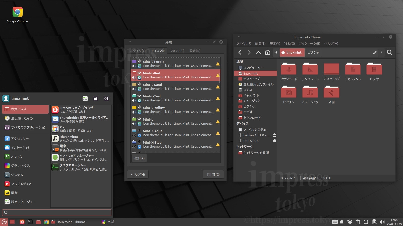Select the ダウンロード folder thumbnail in Thunar's file view
The height and width of the screenshot is (226, 403).
point(289,72)
